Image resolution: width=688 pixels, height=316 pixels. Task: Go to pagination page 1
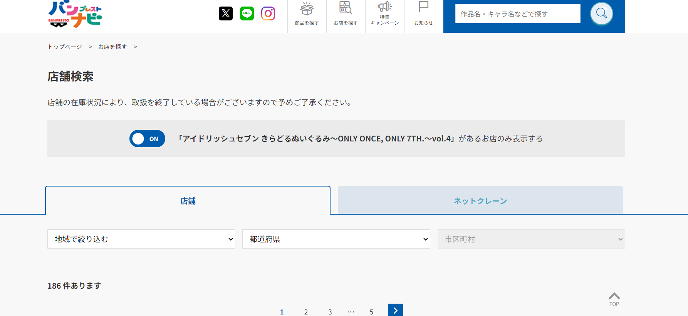coord(282,312)
